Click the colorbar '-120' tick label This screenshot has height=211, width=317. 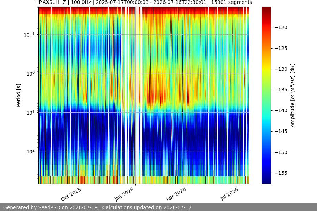pos(281,27)
